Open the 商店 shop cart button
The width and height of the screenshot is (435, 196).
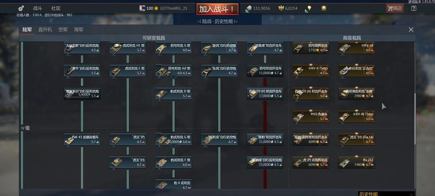395,8
